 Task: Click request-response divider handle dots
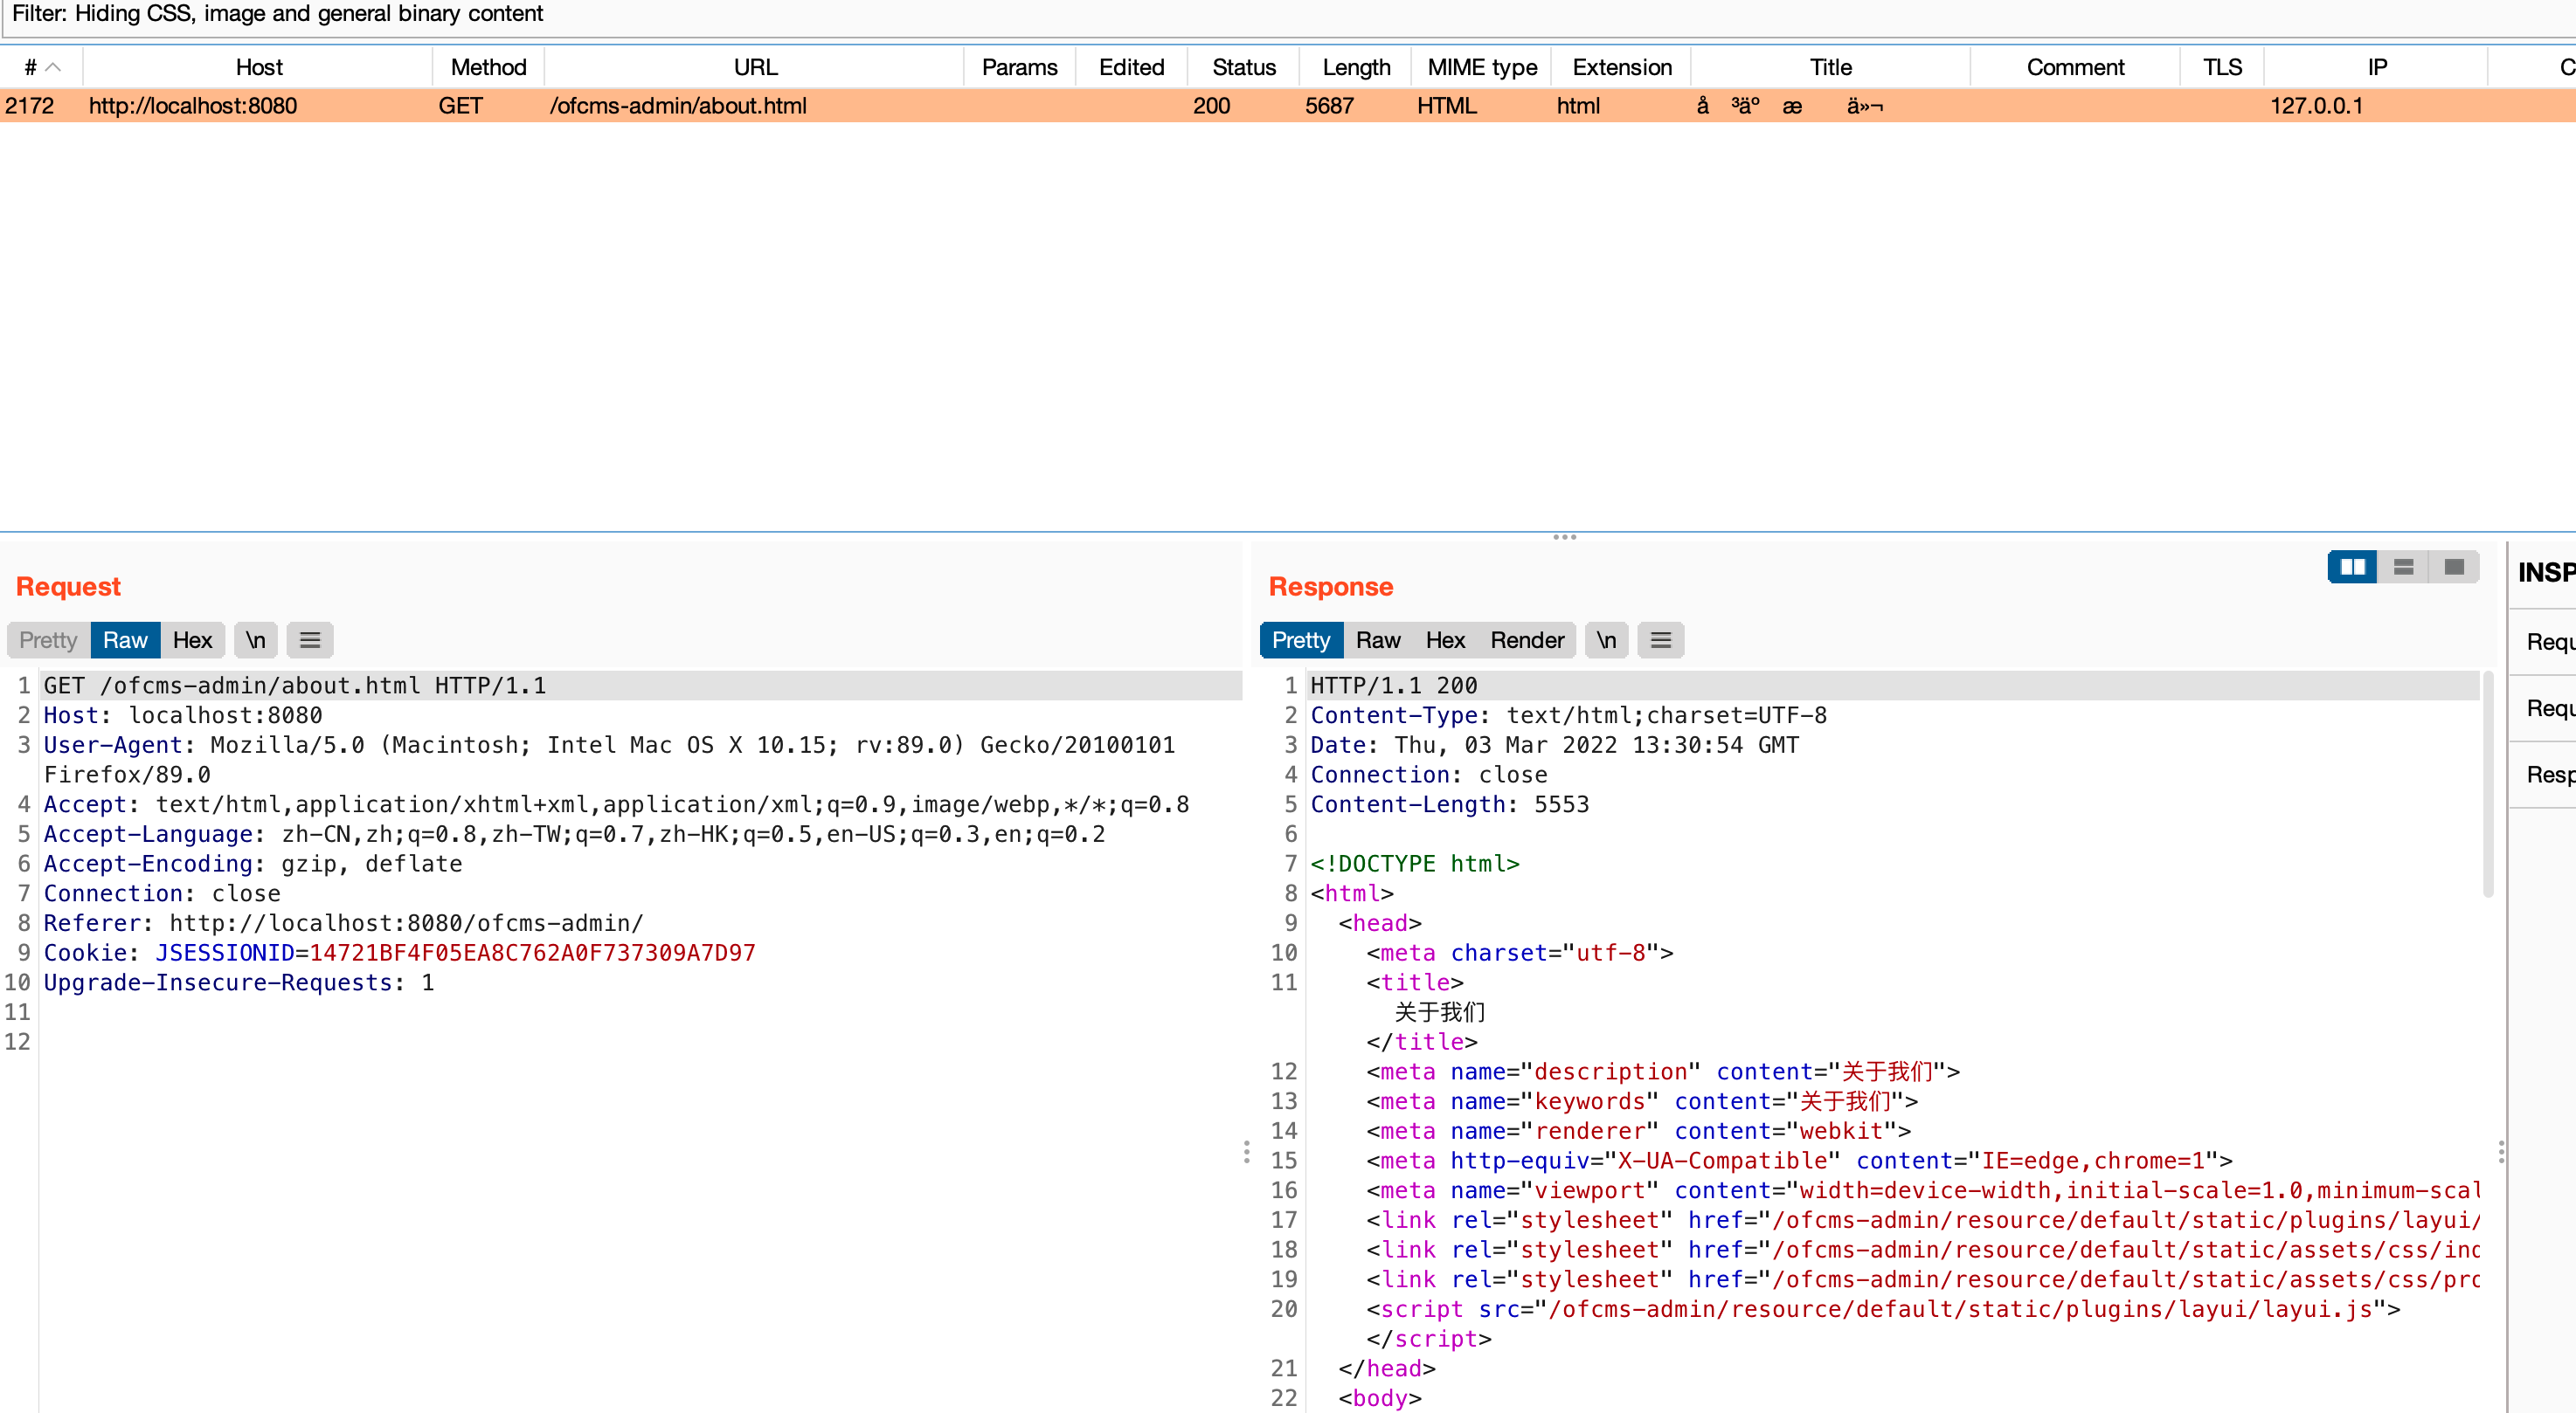[x=1246, y=1152]
